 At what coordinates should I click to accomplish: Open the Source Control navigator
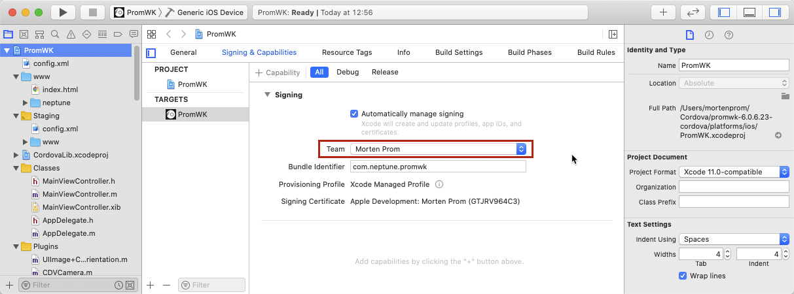click(24, 34)
